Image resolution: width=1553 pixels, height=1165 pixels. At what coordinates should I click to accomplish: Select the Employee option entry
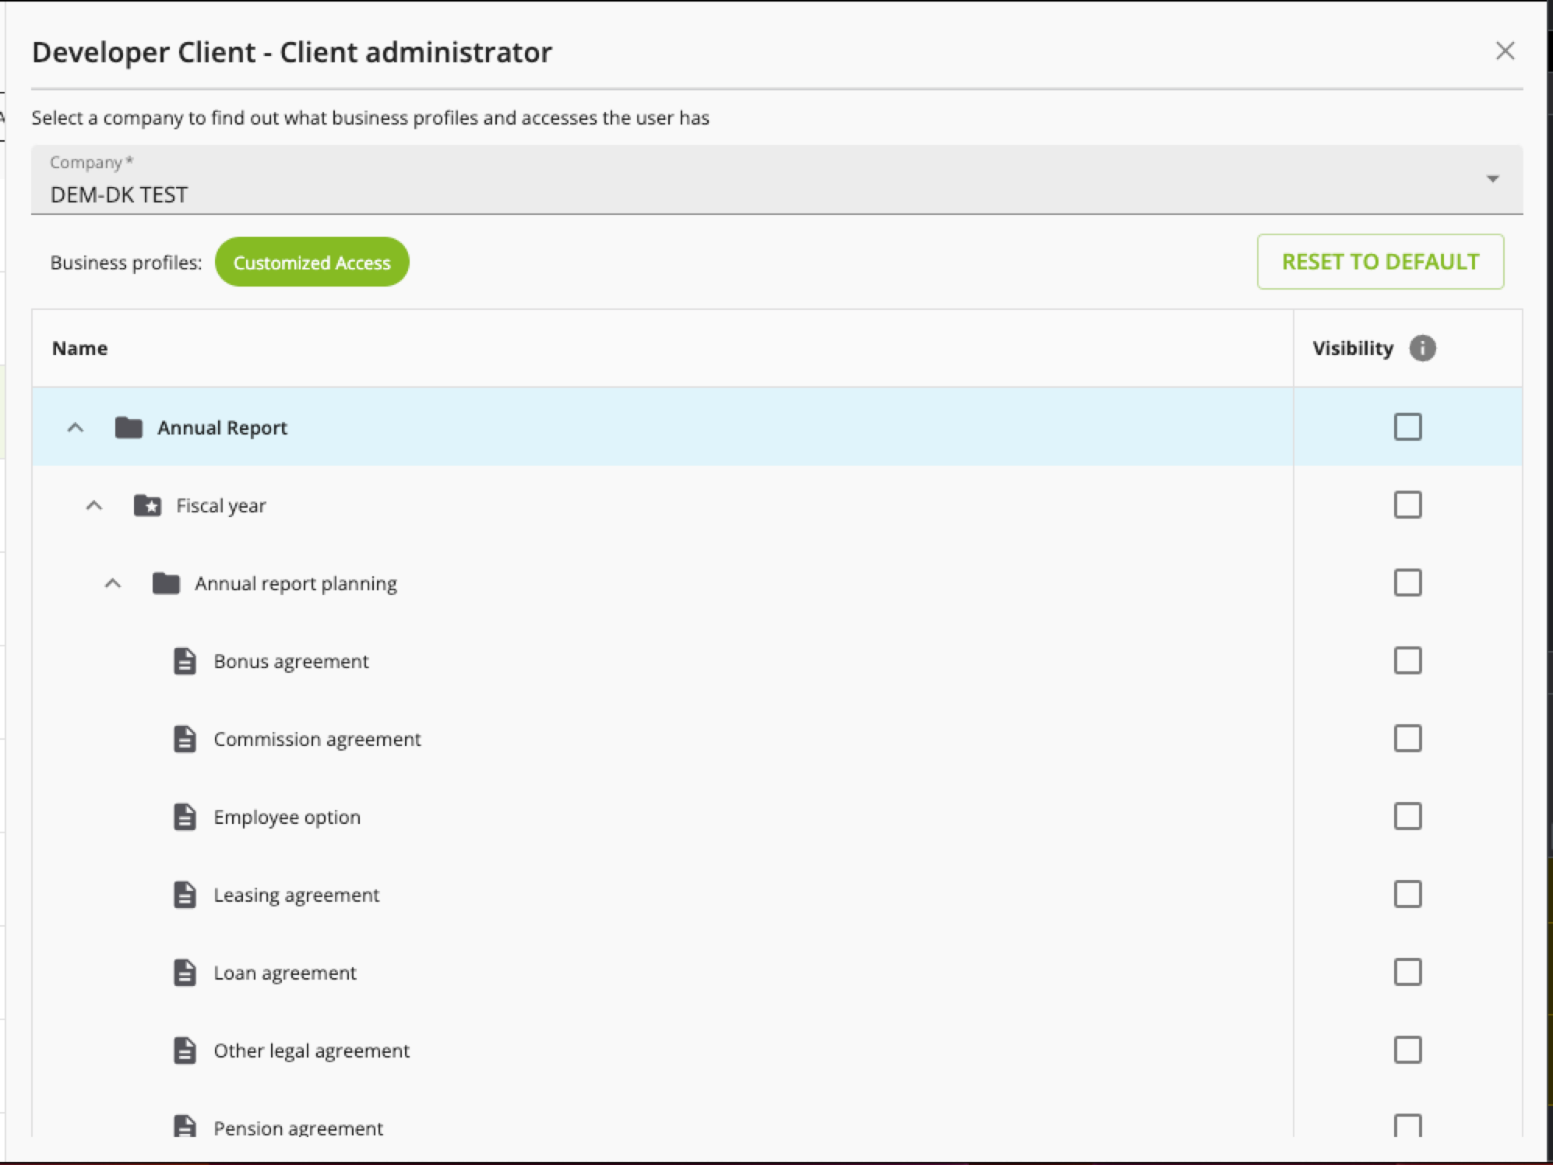(287, 818)
